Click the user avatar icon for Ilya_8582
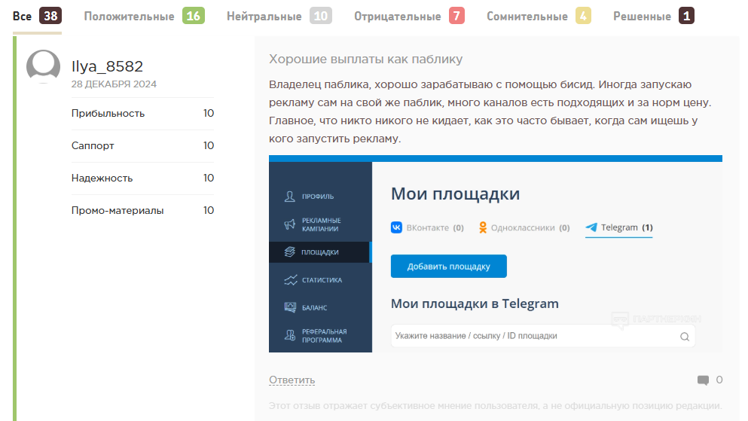This screenshot has width=748, height=421. click(x=43, y=67)
